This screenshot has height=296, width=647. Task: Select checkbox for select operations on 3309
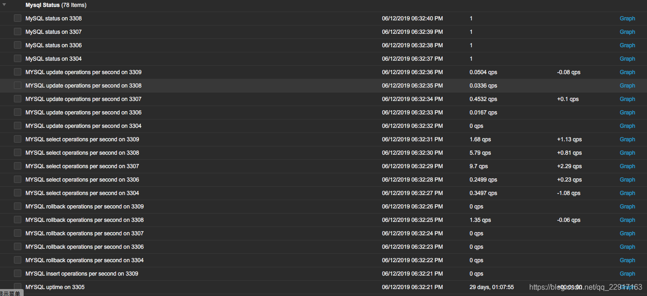[18, 139]
